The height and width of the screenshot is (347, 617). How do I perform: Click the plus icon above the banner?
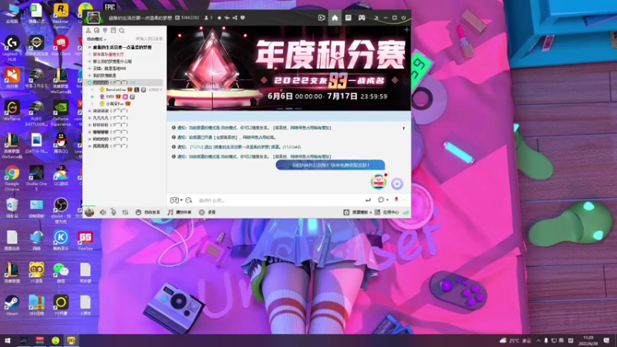coord(406,29)
